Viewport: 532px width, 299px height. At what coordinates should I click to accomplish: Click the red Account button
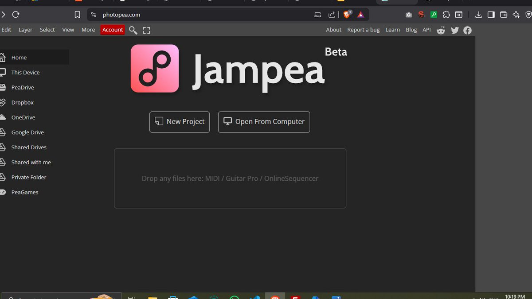[x=113, y=30]
